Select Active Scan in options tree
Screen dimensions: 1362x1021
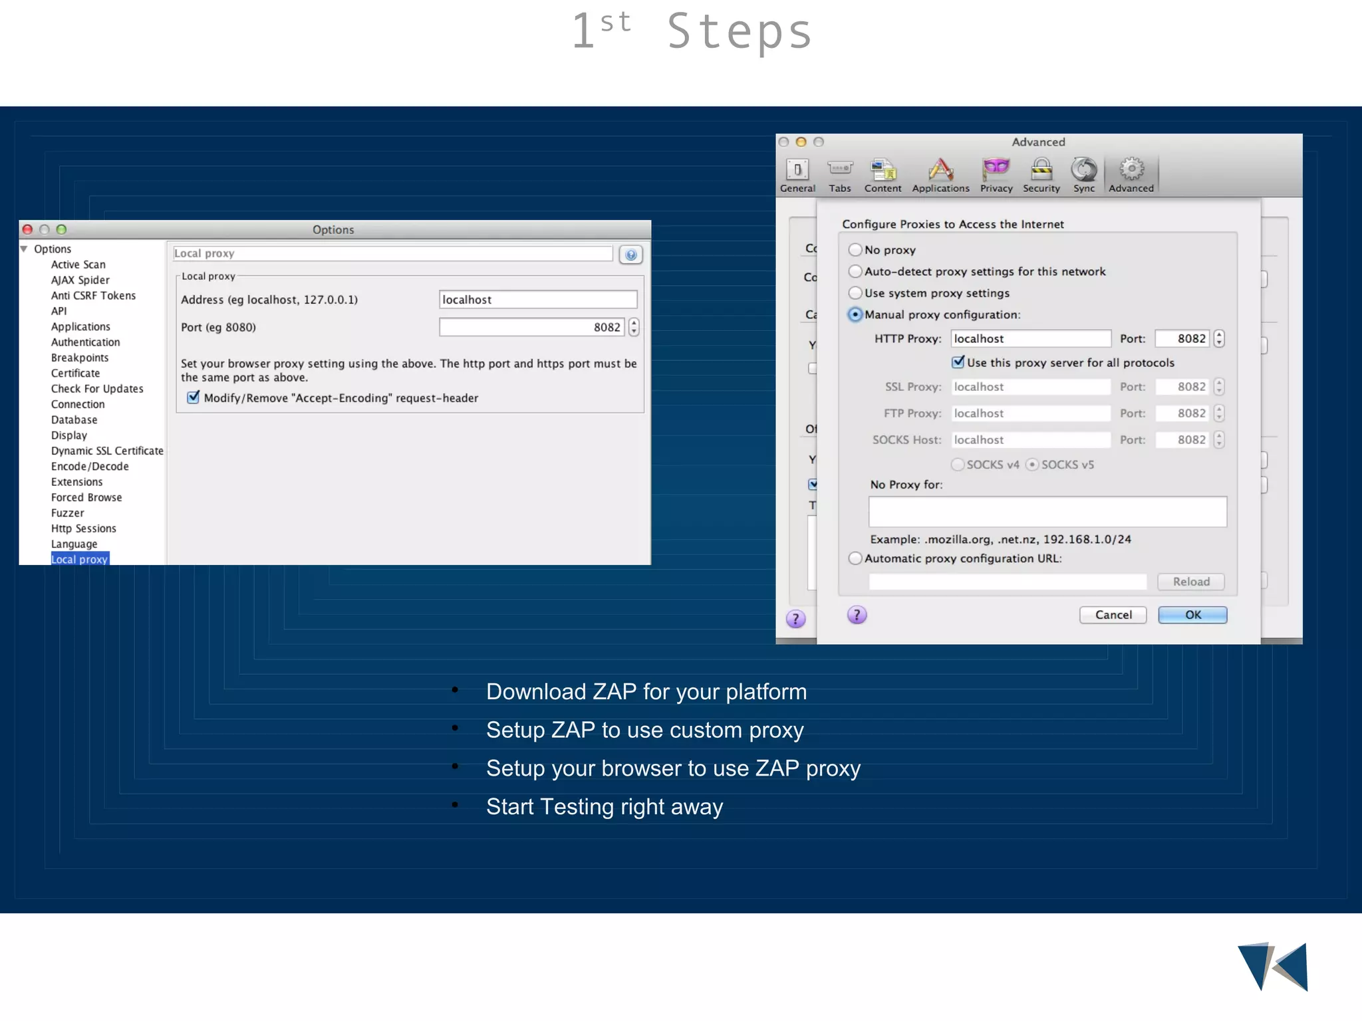pos(78,265)
